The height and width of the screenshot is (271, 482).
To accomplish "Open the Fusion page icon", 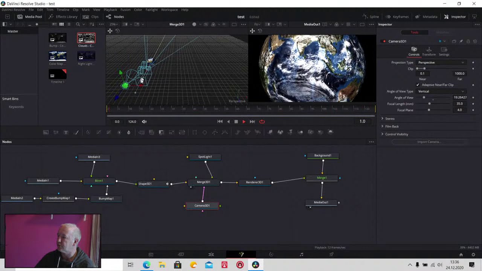I will (x=241, y=254).
